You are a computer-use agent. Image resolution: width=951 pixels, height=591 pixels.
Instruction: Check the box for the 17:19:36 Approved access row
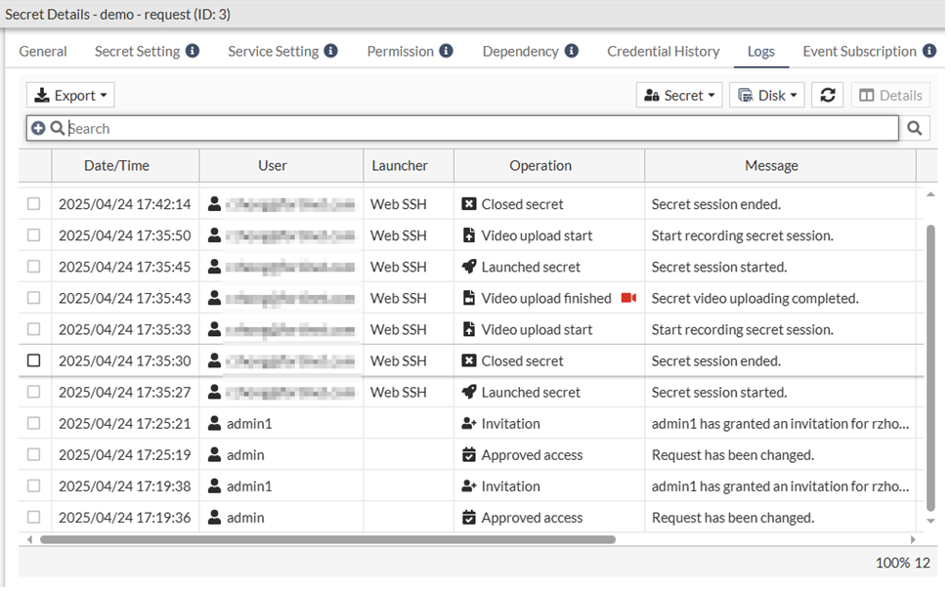tap(34, 518)
